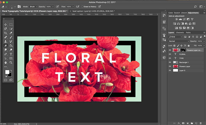Select the Healing Brush tool
The height and width of the screenshot is (125, 206).
tap(5, 37)
